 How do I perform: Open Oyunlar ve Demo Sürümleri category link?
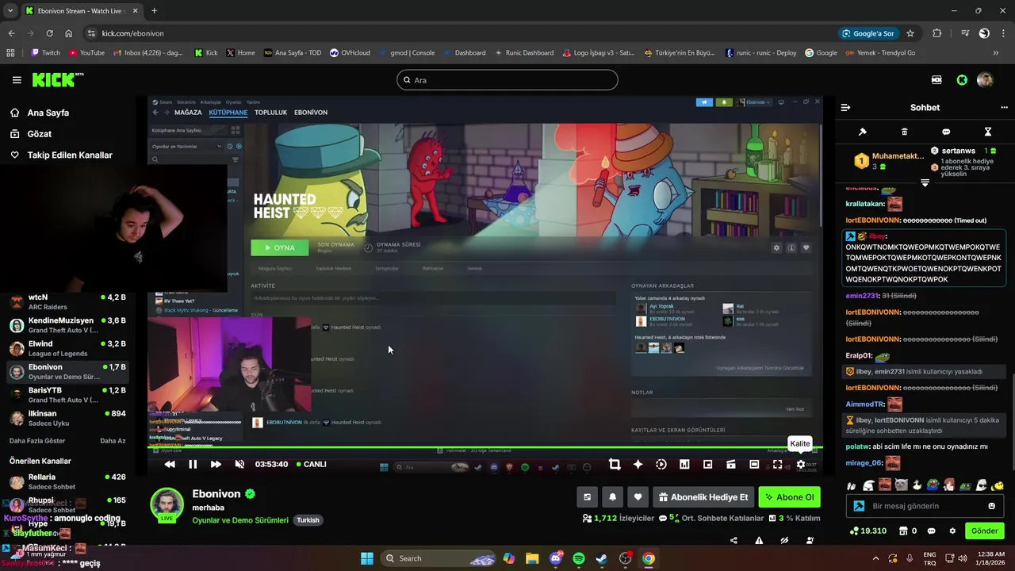240,520
